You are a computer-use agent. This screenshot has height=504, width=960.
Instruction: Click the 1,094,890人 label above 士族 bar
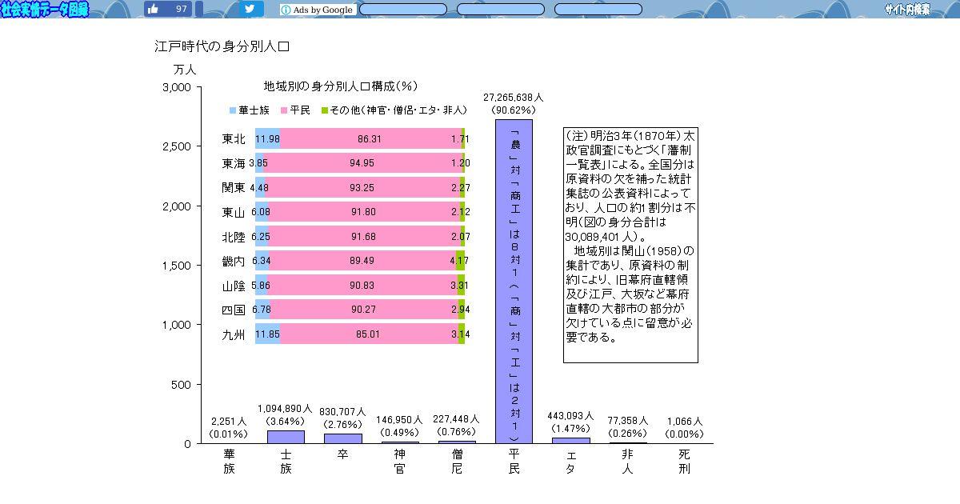pos(286,408)
